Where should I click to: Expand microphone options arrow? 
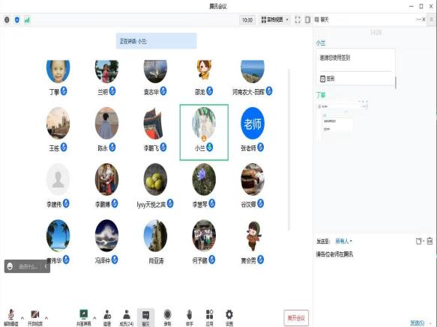(22, 317)
